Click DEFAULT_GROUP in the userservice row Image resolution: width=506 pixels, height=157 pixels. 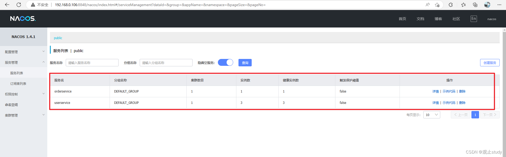click(126, 103)
